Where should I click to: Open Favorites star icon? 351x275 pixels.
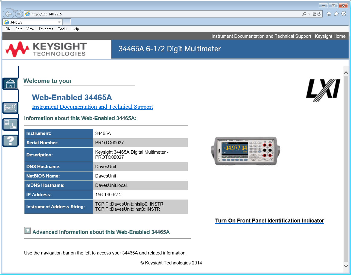click(x=336, y=14)
